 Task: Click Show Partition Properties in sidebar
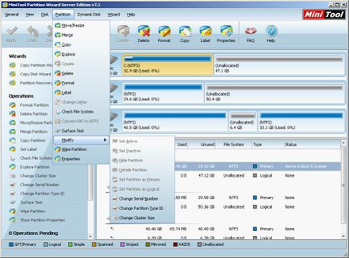(x=37, y=220)
